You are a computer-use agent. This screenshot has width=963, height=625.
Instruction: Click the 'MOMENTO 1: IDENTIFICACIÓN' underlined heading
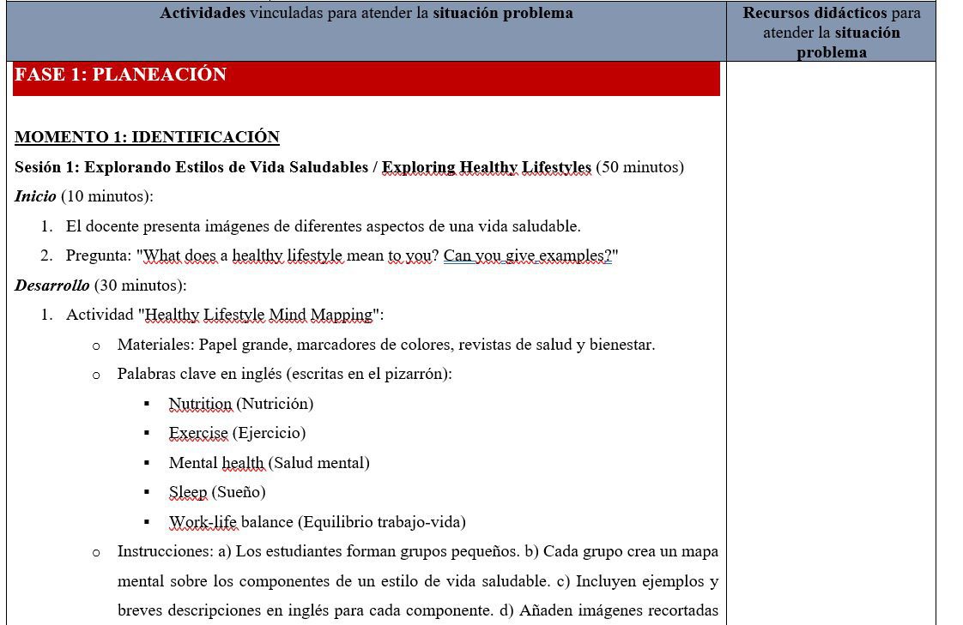coord(147,137)
